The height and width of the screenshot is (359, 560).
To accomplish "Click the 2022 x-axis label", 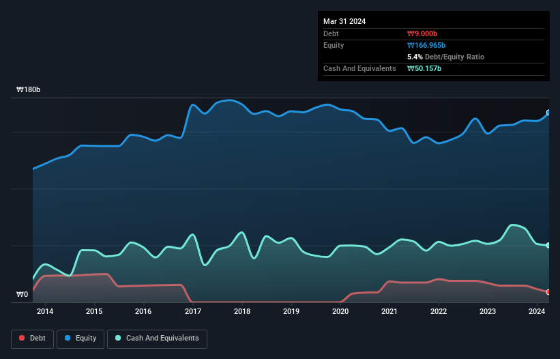I will 439,311.
